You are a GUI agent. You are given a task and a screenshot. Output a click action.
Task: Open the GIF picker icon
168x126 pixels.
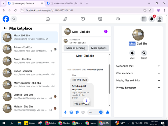click(x=83, y=112)
